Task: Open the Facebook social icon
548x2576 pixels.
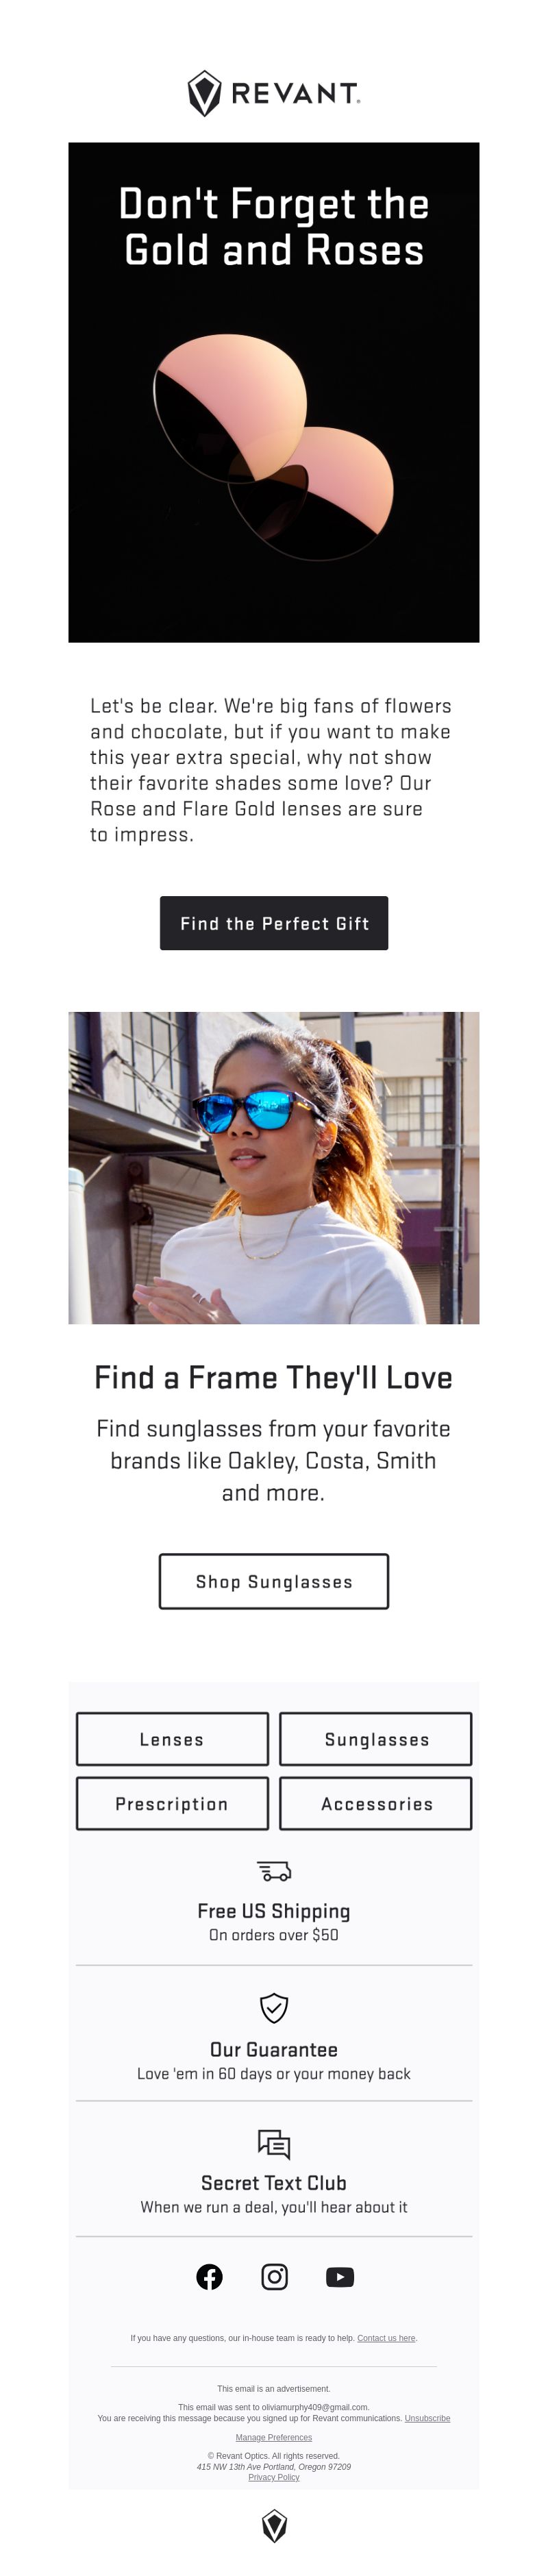Action: coord(209,2276)
